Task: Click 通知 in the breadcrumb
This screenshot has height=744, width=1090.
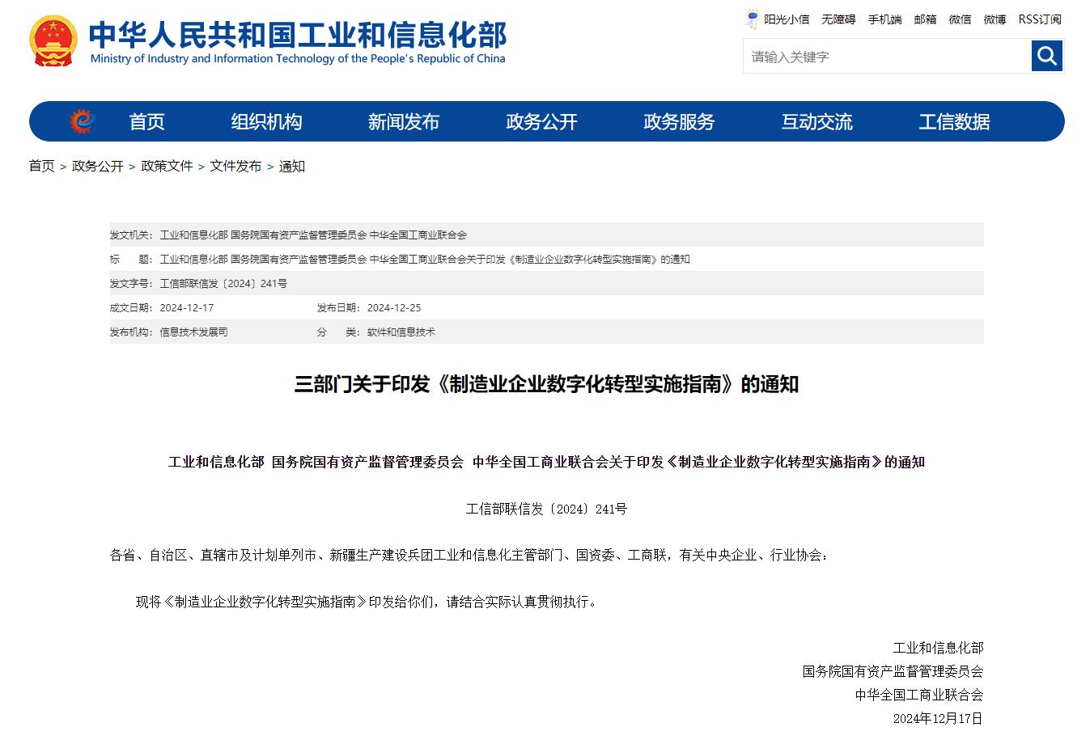Action: [292, 166]
